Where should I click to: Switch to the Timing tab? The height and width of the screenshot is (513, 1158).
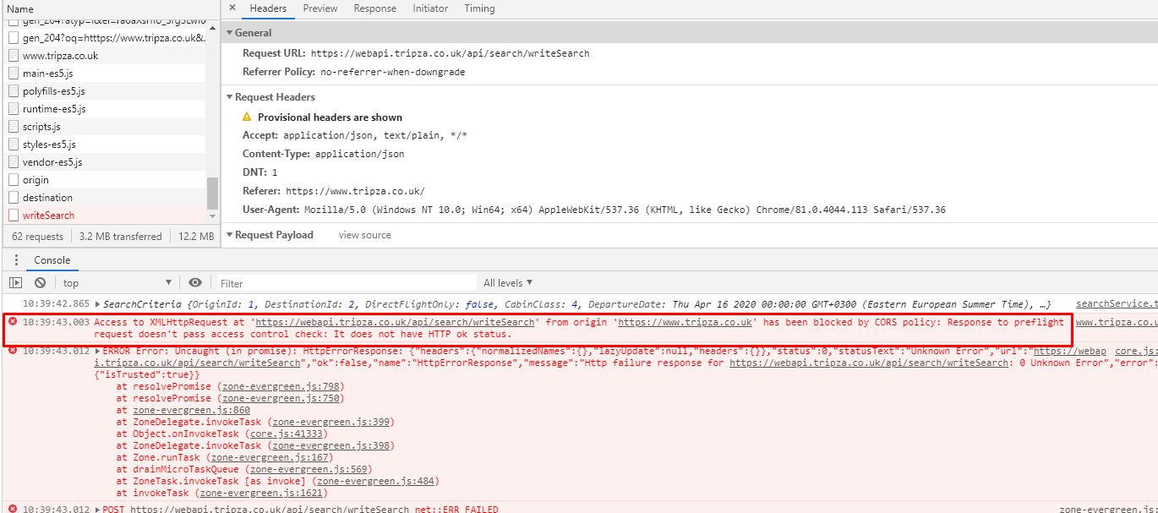(480, 8)
